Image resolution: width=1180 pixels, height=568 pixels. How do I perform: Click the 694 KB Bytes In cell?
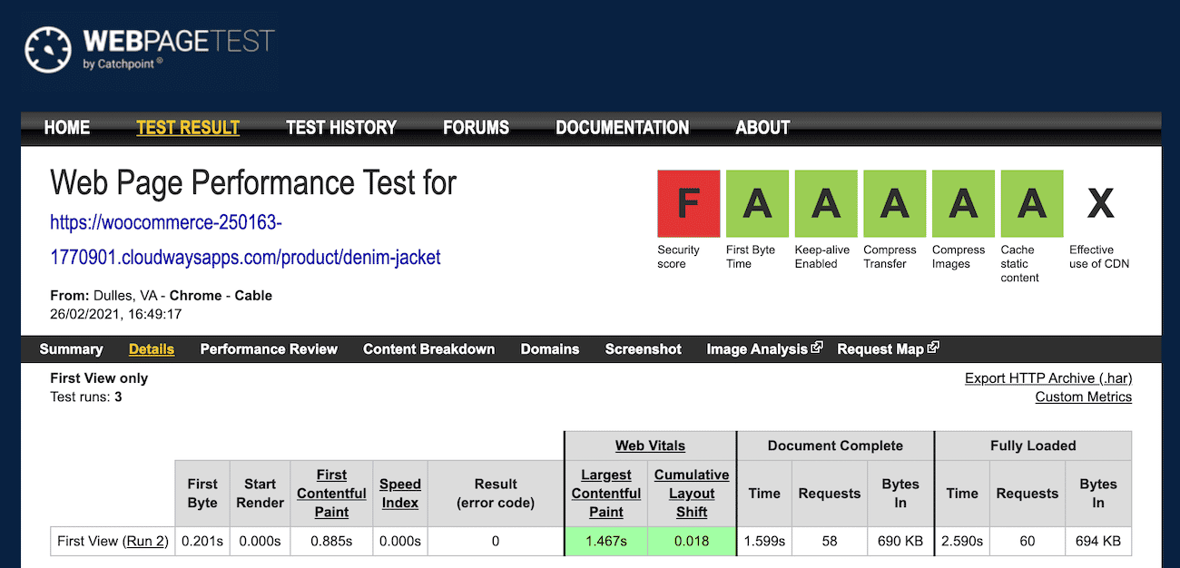point(1098,542)
